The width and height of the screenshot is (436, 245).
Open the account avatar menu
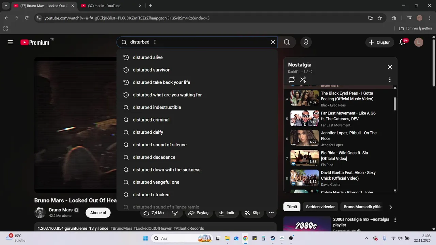[419, 42]
